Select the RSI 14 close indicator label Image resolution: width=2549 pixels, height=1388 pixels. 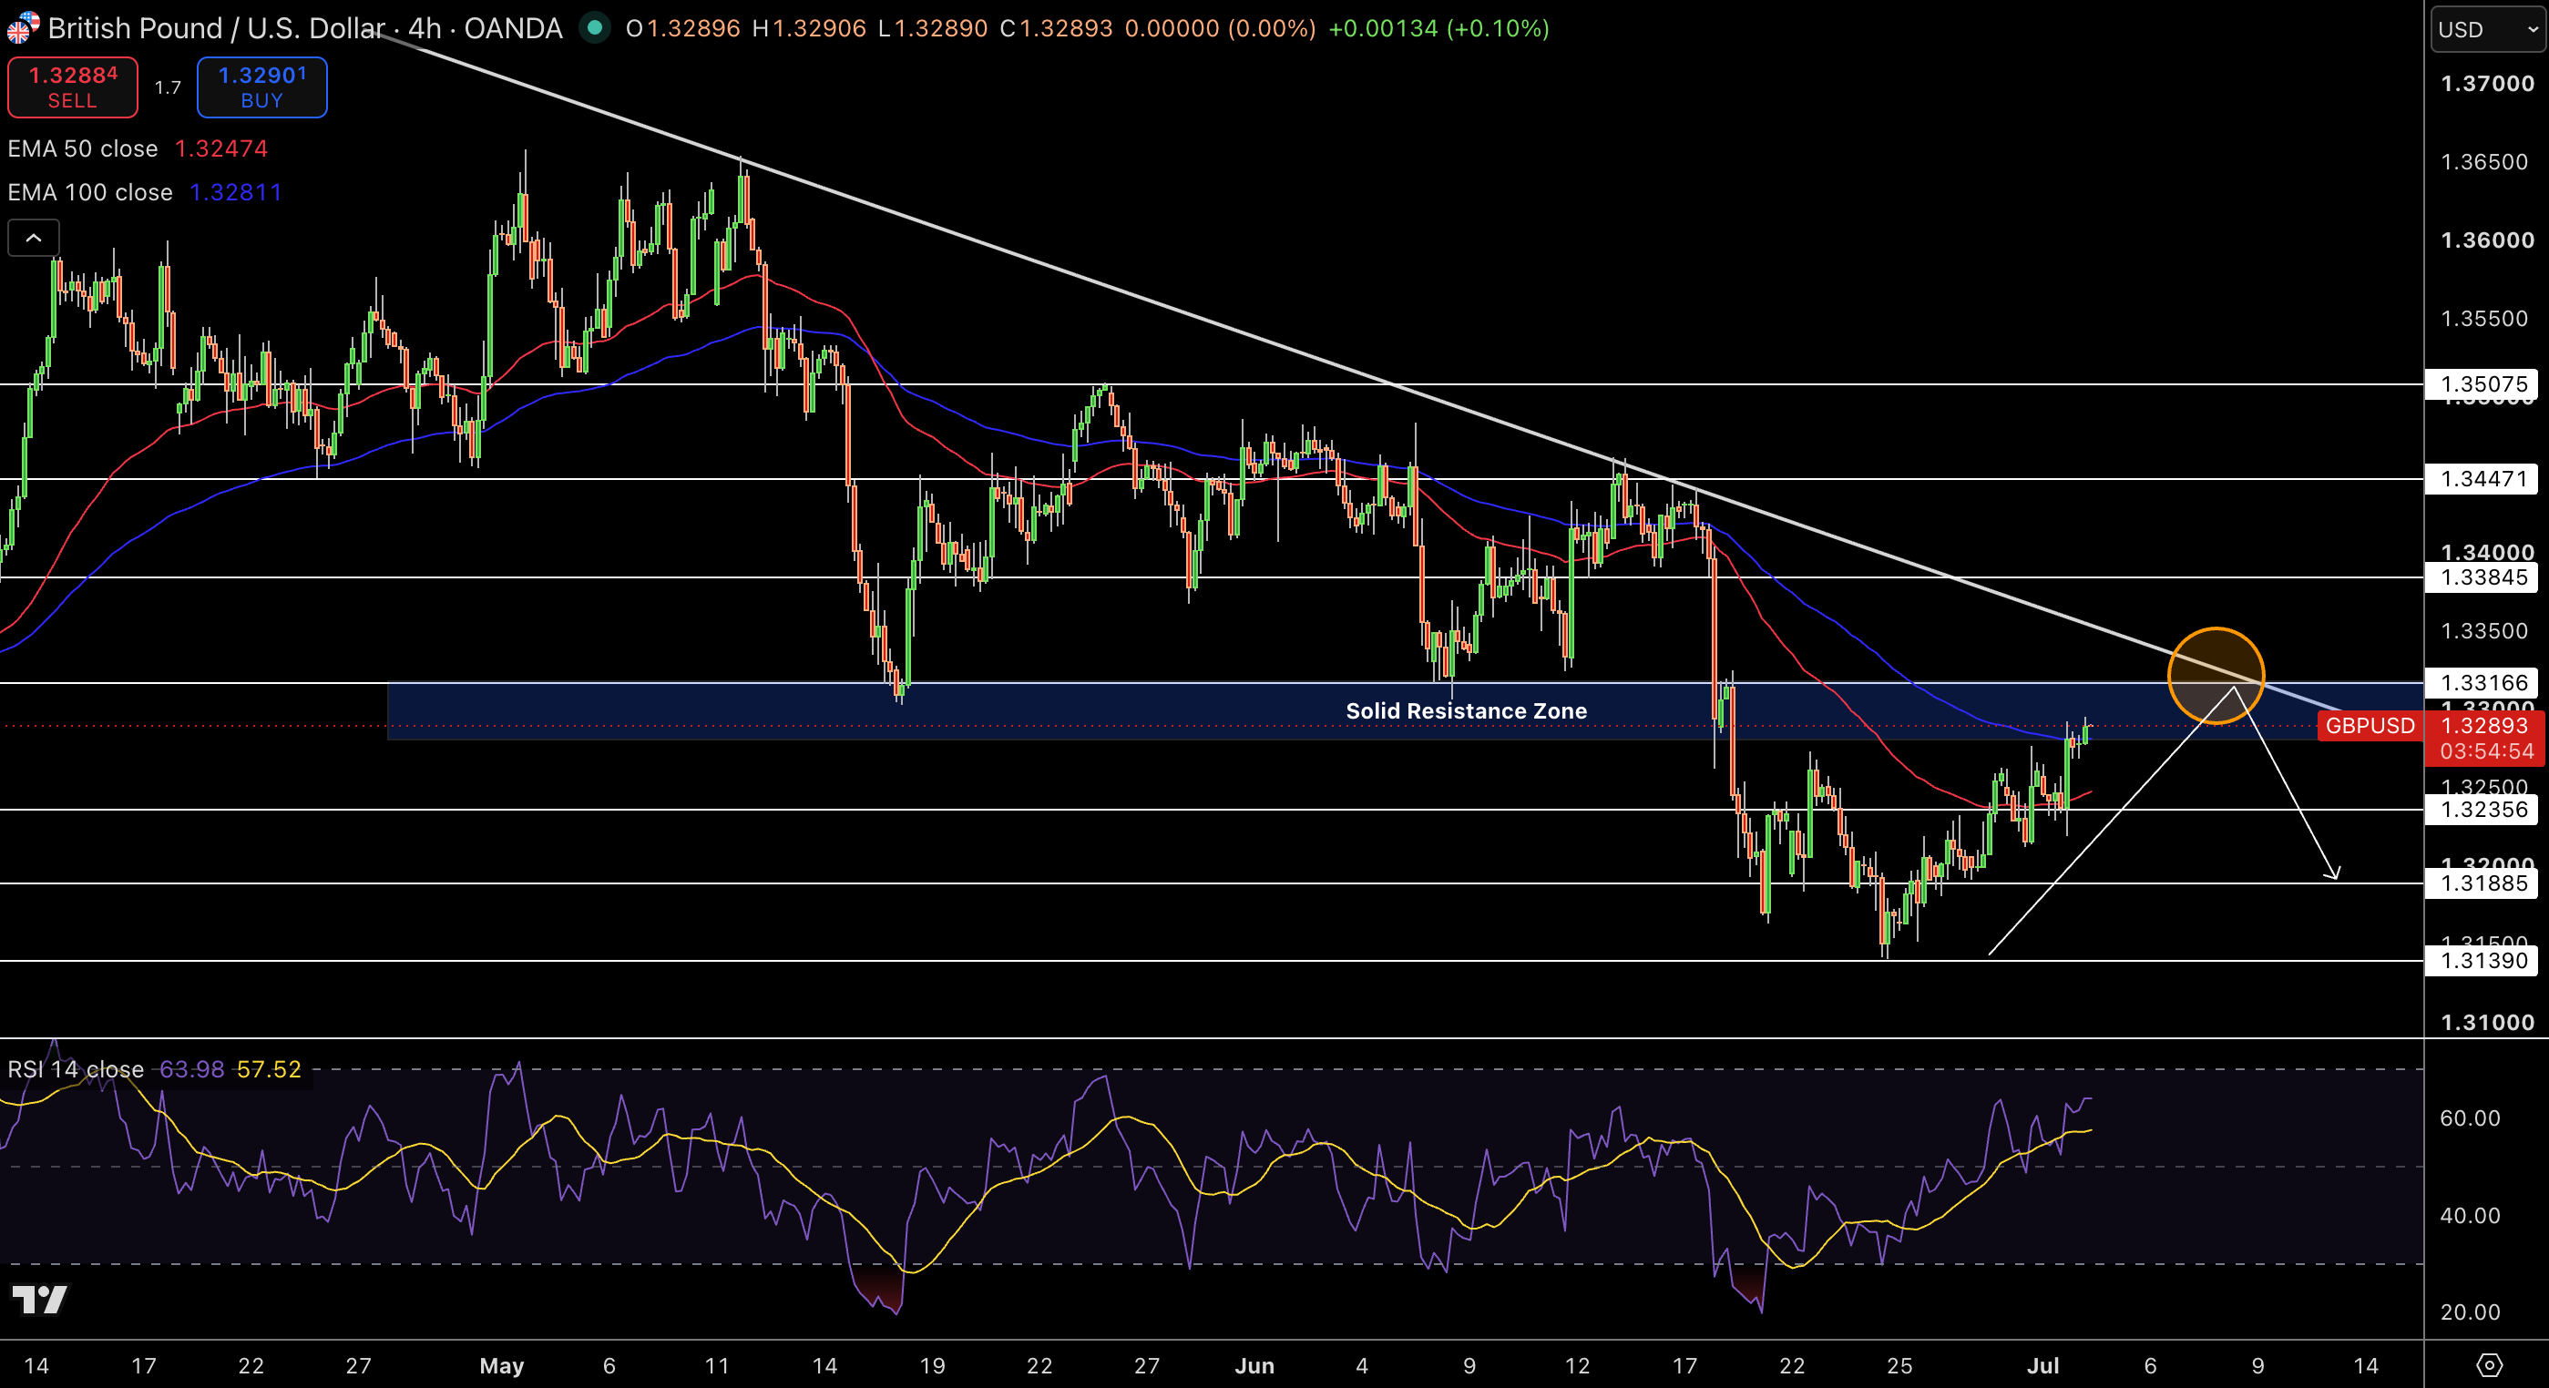[77, 1069]
